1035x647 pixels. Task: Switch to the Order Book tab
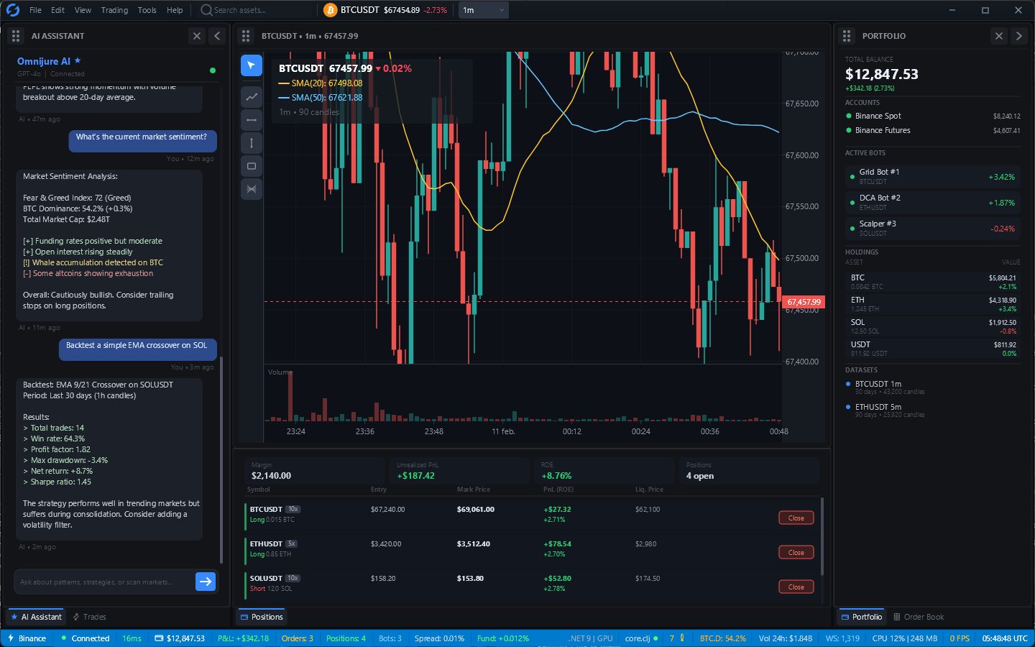919,617
